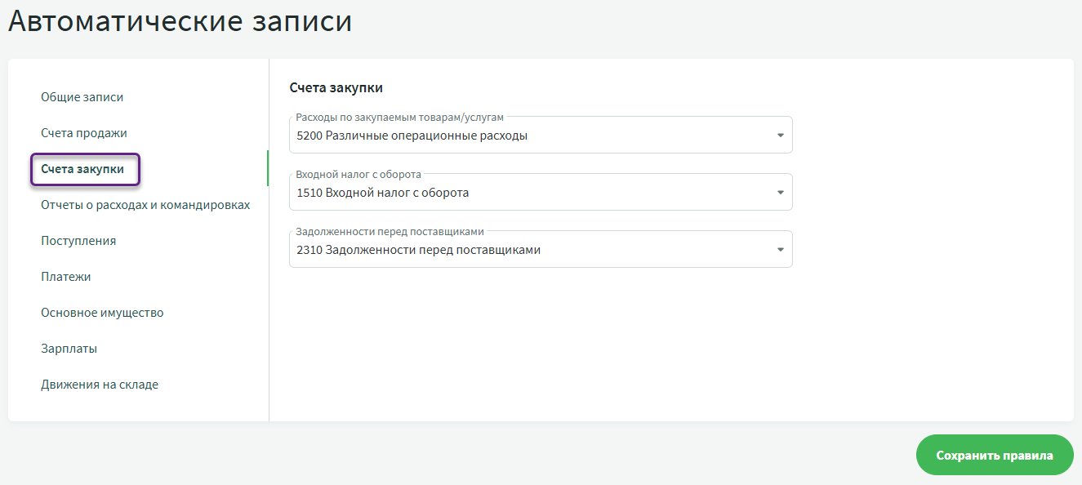Click the arrow icon of input VAT dropdown
Screen dimensions: 1082x485
780,193
